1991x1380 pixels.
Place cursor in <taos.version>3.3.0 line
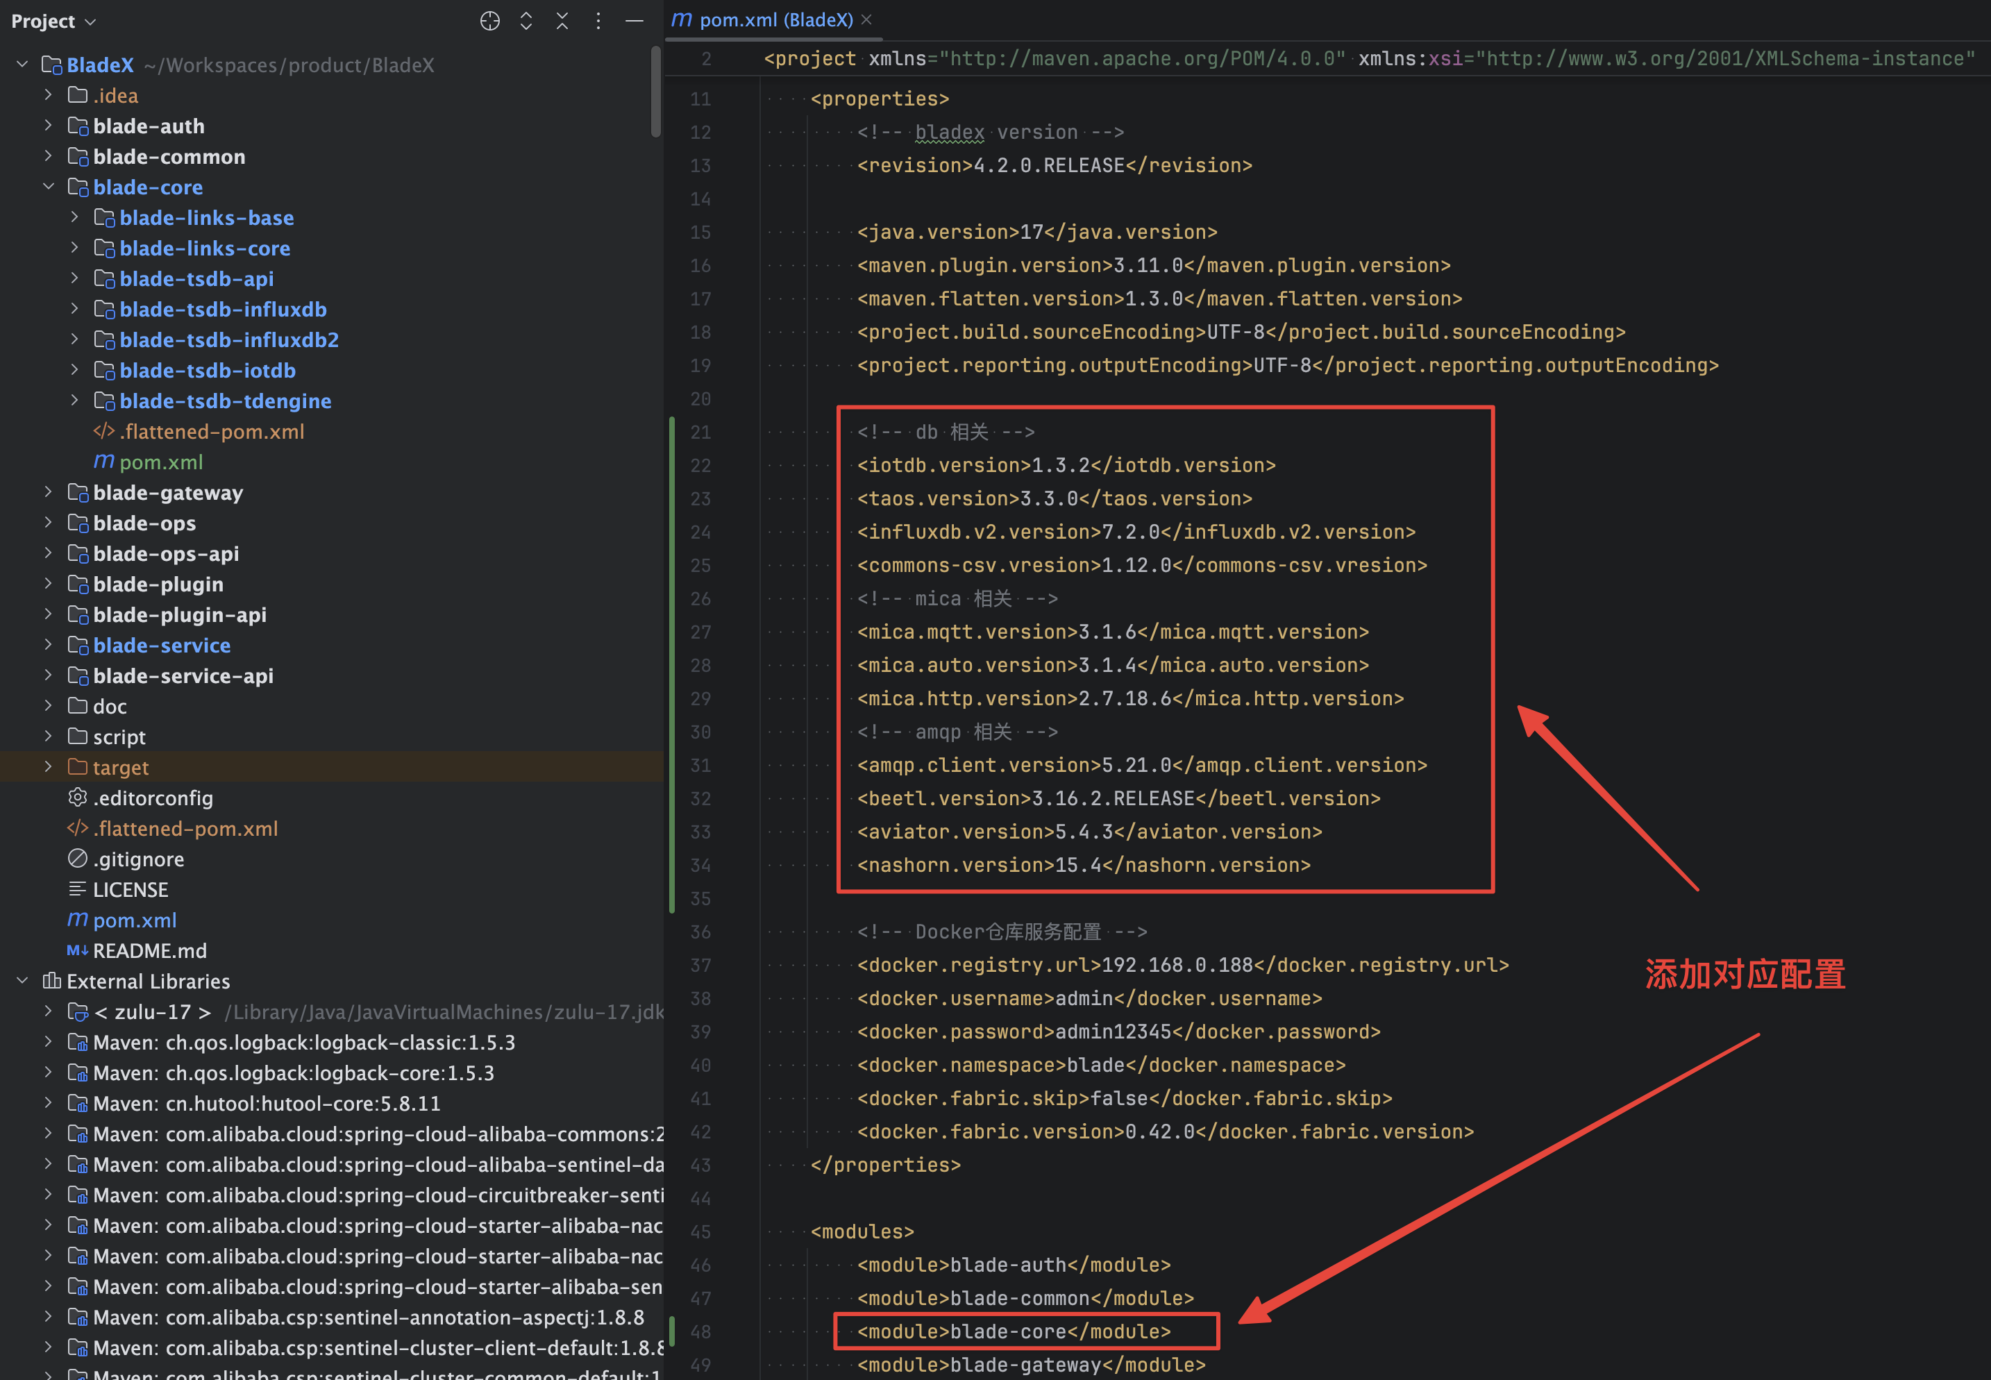click(x=1055, y=498)
